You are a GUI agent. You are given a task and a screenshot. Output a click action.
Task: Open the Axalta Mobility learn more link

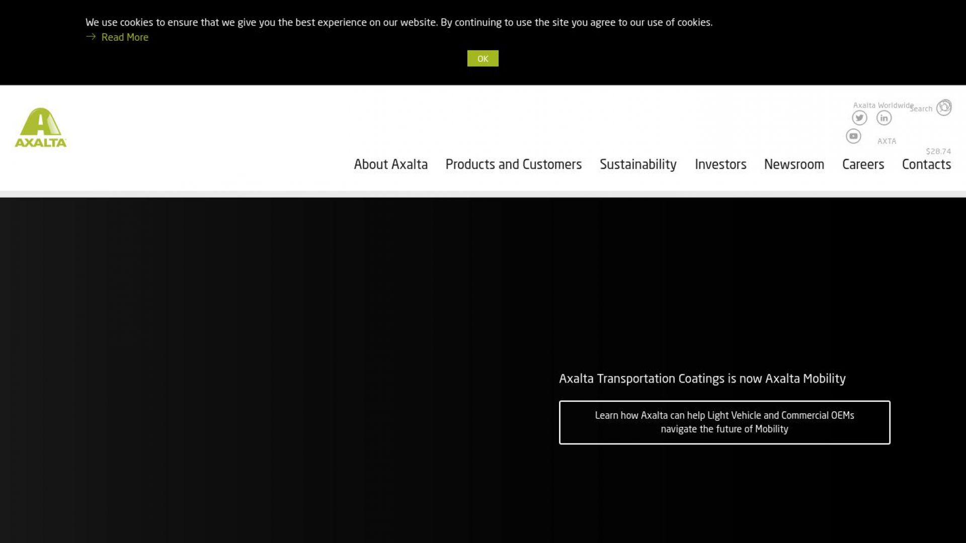click(725, 422)
